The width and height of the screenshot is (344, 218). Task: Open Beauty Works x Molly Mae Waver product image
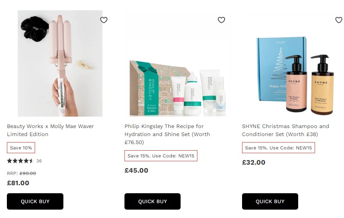coord(60,63)
